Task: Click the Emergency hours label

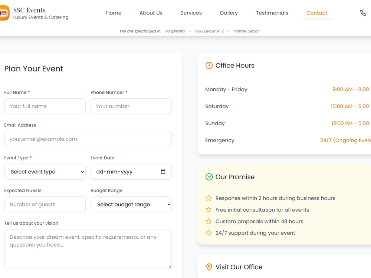Action: pyautogui.click(x=220, y=140)
